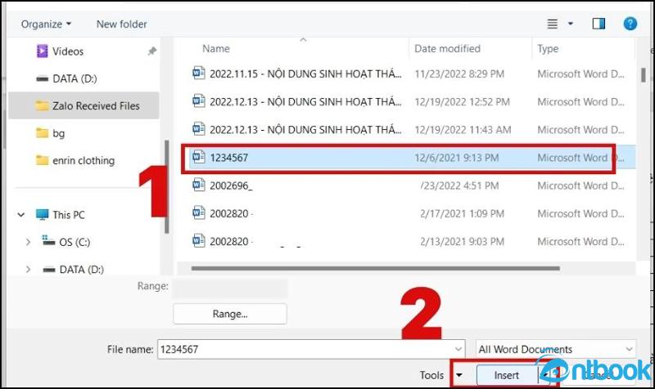The width and height of the screenshot is (655, 389).
Task: Click the Insert button
Action: click(506, 375)
